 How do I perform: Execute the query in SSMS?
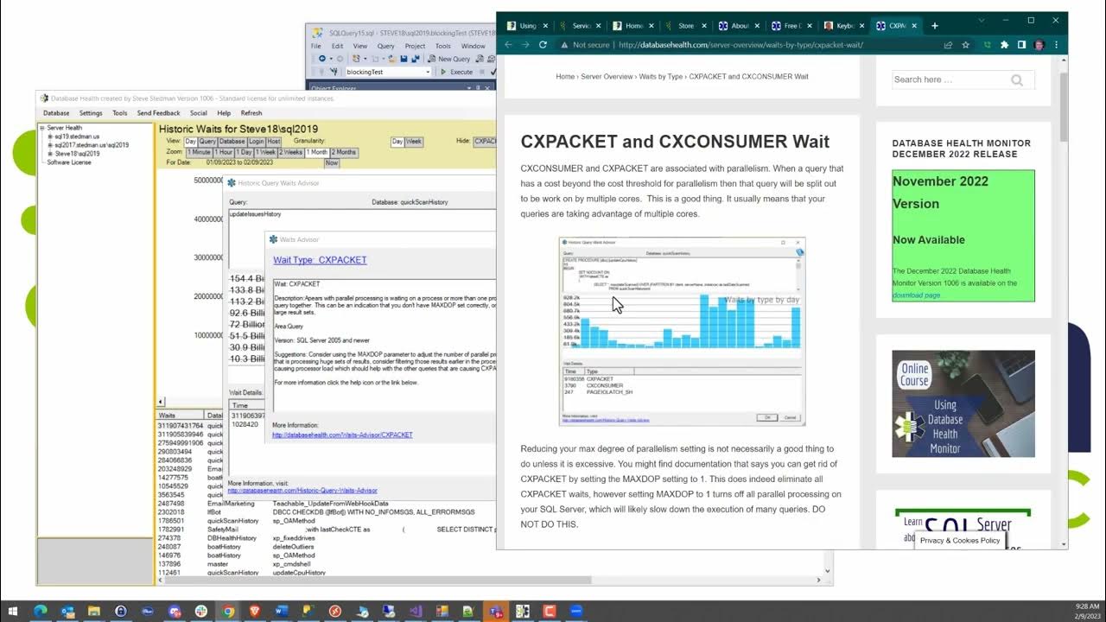458,72
